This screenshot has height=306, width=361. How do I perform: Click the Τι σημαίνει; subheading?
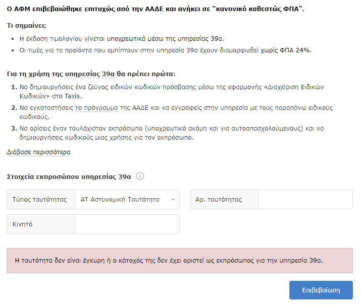[x=26, y=26]
